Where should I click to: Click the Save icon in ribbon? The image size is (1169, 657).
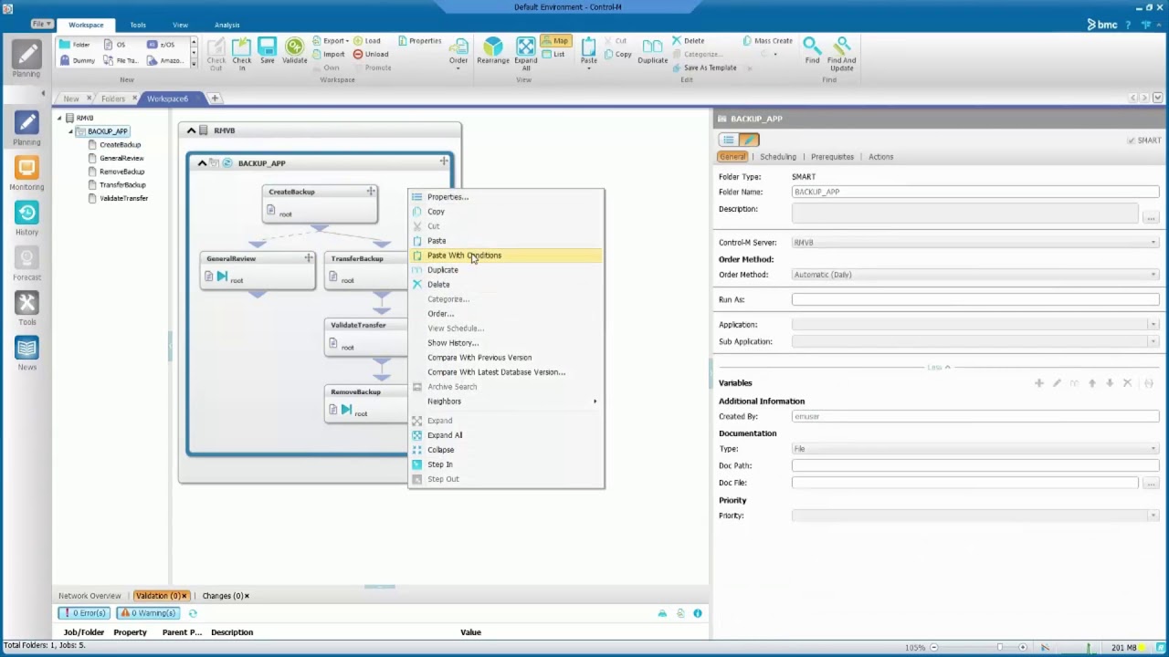pos(267,51)
